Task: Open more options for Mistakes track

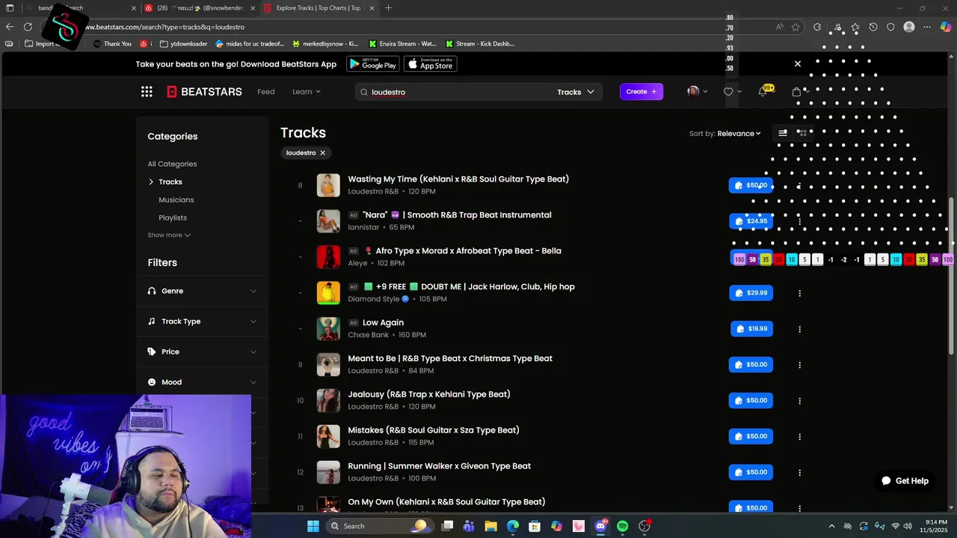Action: click(799, 436)
